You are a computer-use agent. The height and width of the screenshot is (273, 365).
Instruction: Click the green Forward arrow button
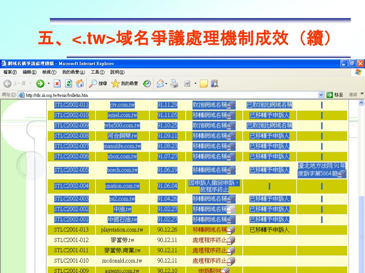point(40,83)
